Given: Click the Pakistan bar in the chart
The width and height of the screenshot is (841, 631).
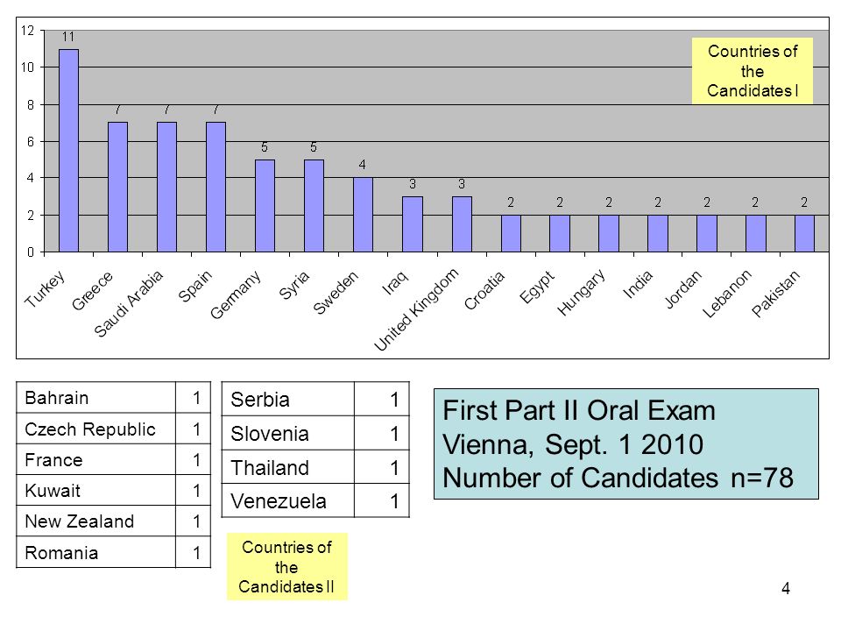Looking at the screenshot, I should (x=804, y=233).
